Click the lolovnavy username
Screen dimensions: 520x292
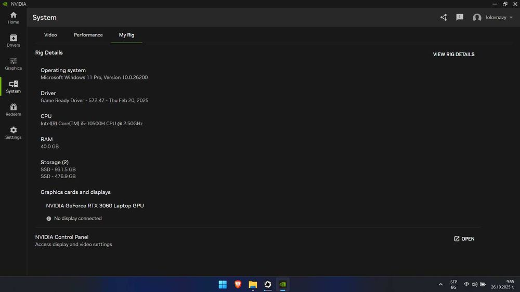coord(496,18)
